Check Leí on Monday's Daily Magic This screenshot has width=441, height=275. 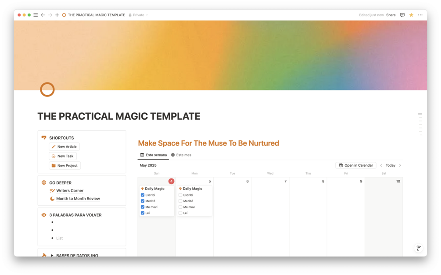180,213
